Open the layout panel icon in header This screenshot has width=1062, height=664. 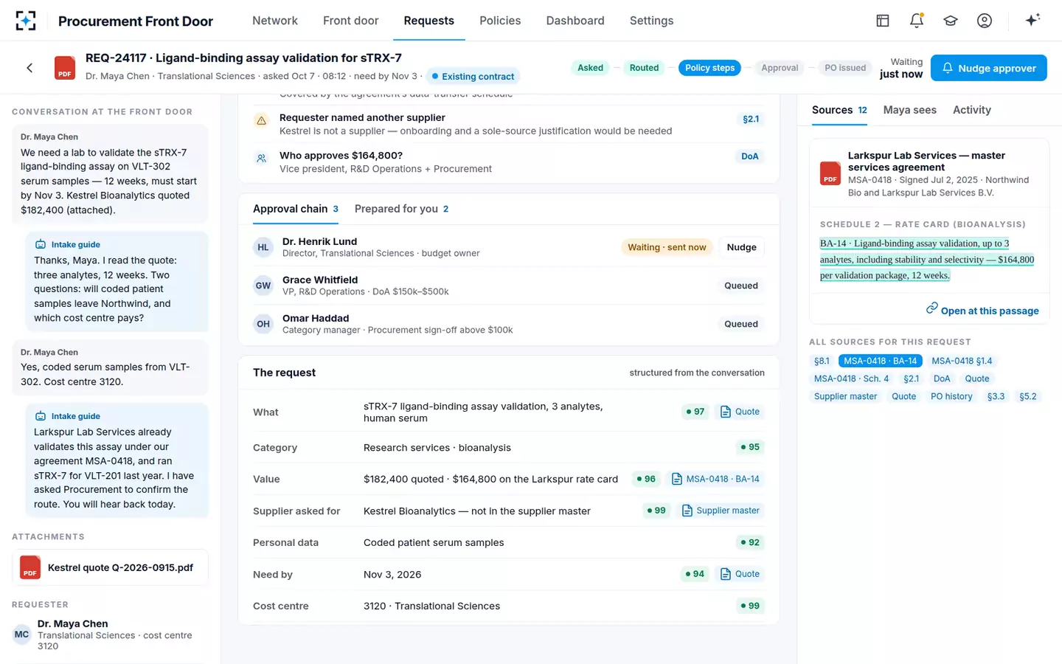(x=883, y=21)
